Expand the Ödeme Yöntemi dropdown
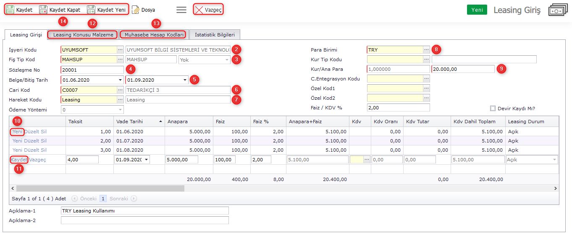Viewport: 572px width, 233px height. 120,110
